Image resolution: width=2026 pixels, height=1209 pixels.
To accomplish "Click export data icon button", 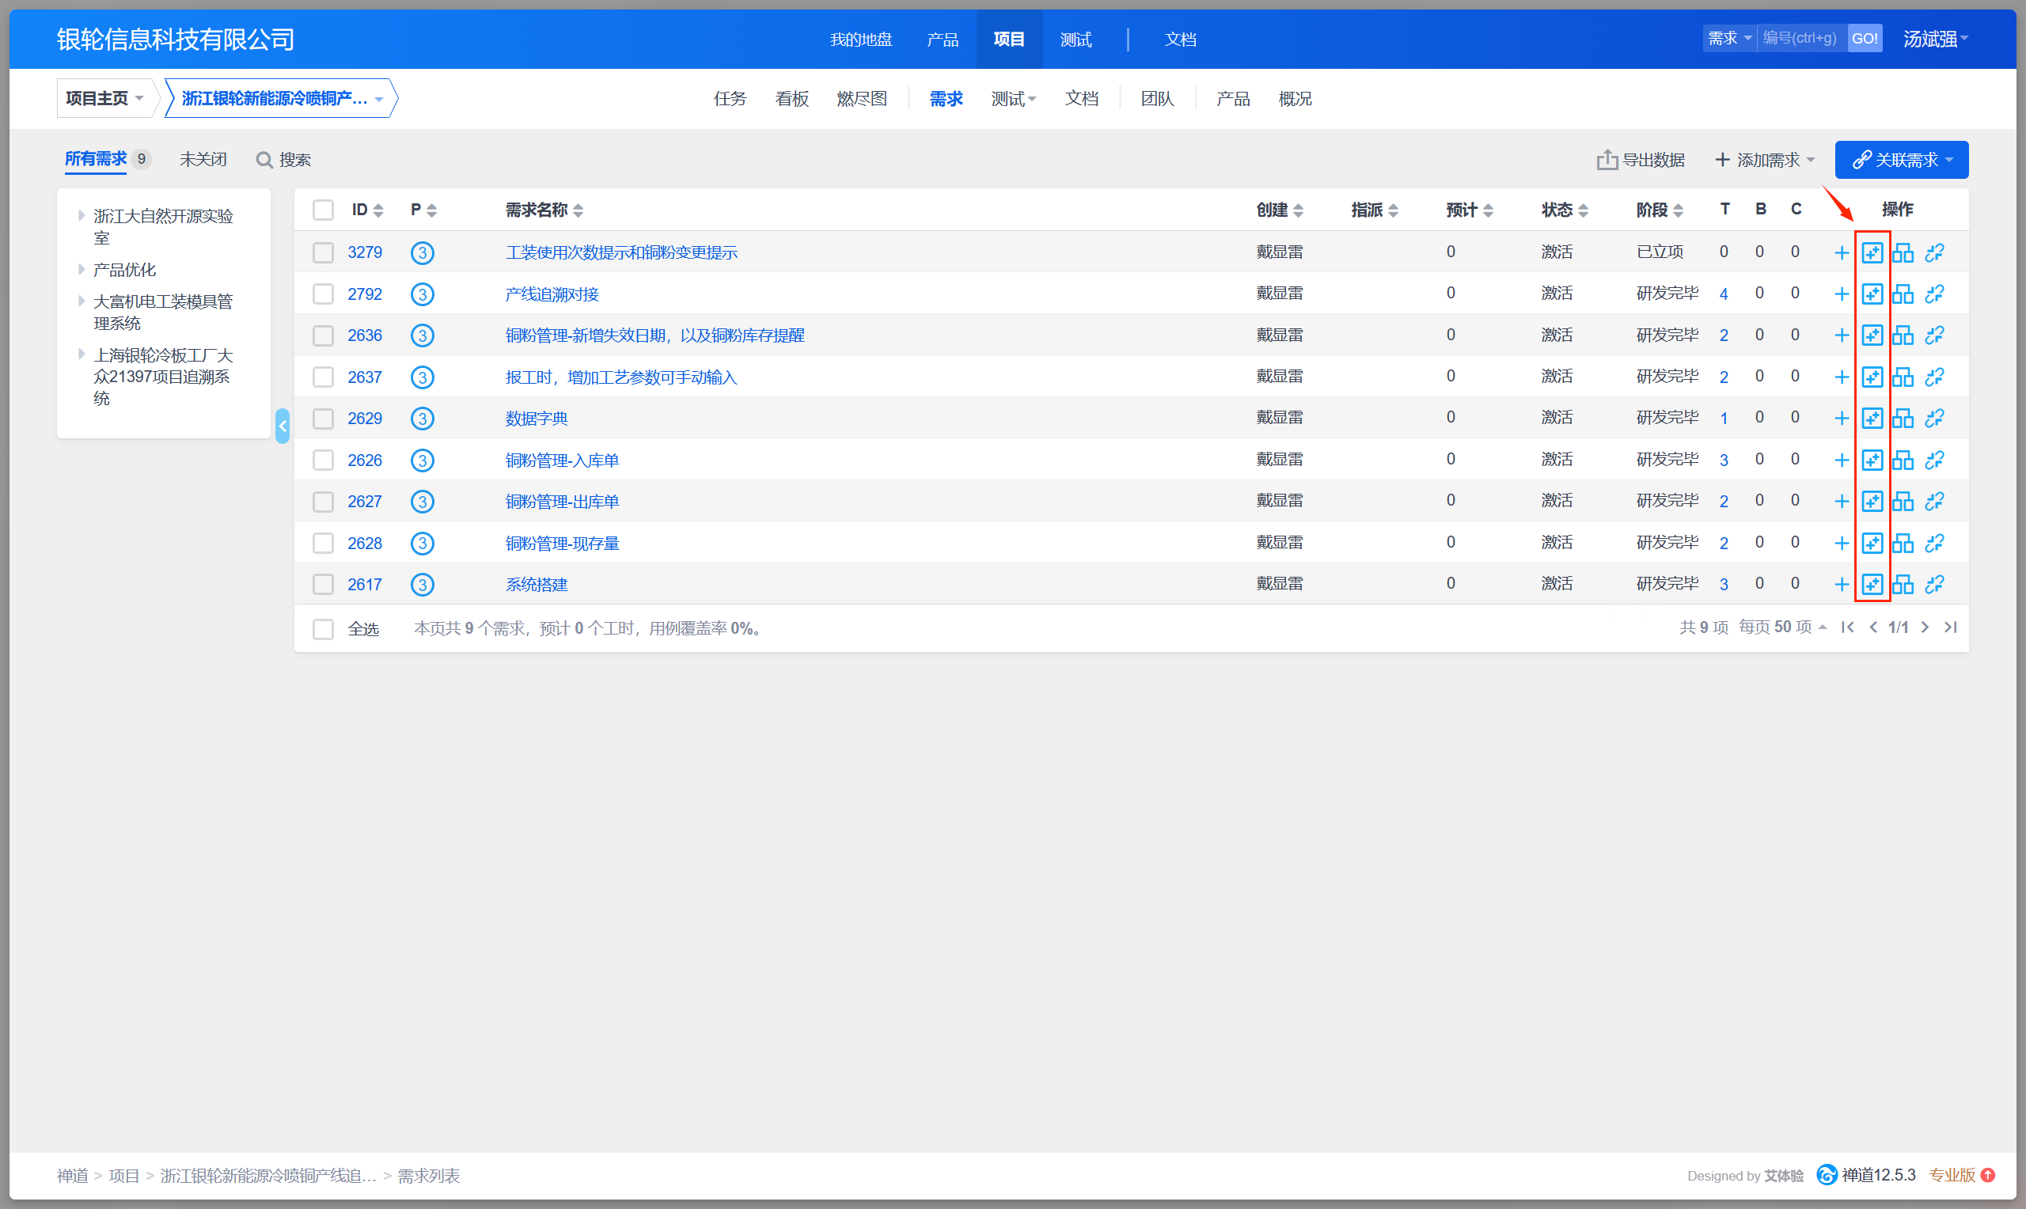I will coord(1607,160).
